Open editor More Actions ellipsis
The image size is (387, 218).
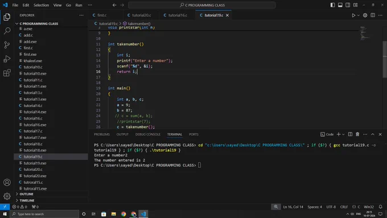[380, 15]
